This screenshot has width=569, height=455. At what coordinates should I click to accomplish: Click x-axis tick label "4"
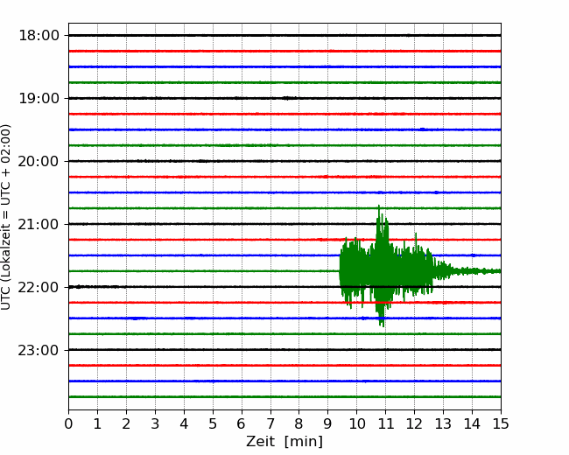tap(184, 423)
